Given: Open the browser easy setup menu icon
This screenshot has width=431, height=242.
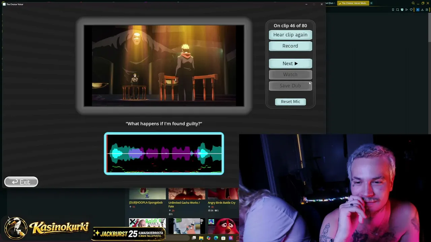Looking at the screenshot, I should tap(427, 10).
